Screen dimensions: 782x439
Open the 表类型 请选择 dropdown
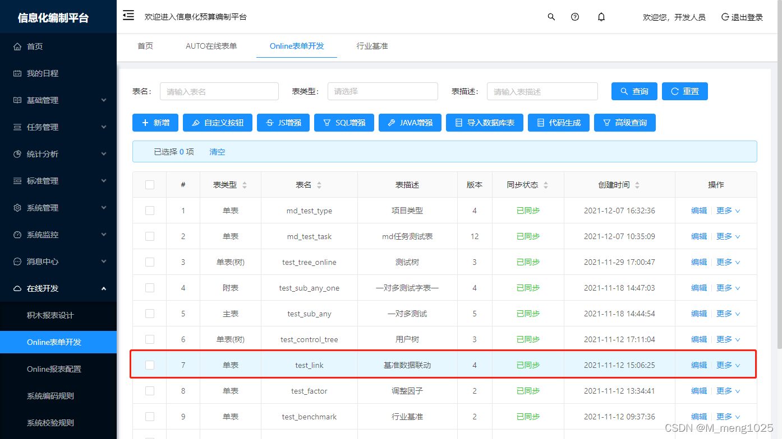coord(383,91)
